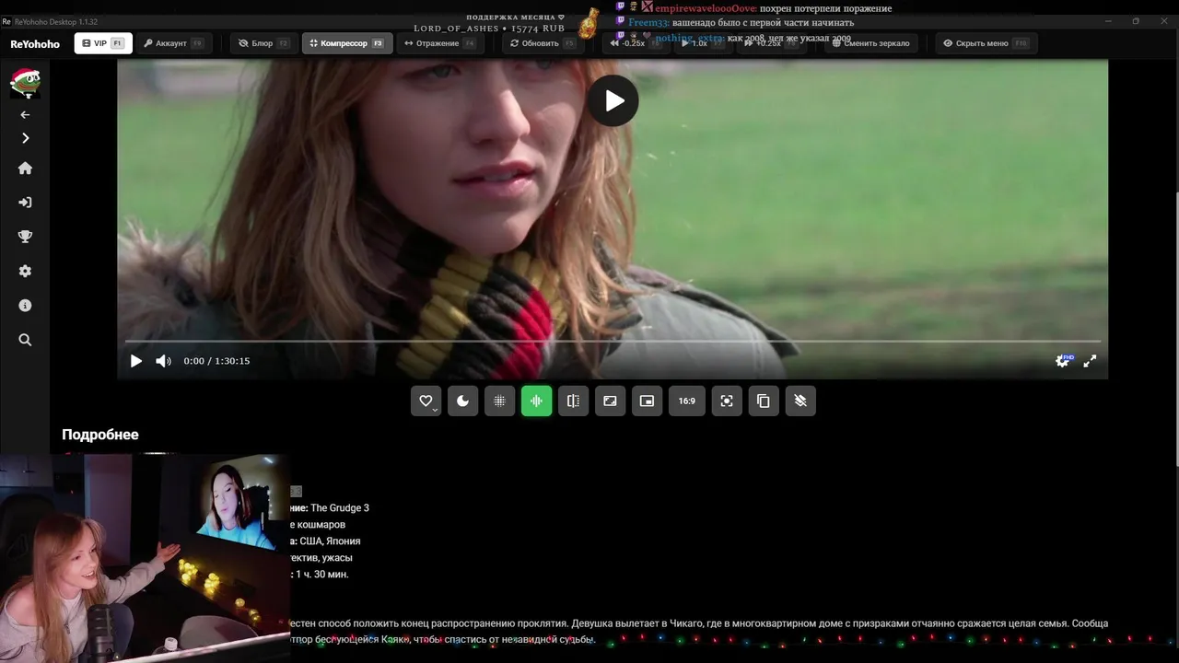Click the frog avatar in the sidebar

click(25, 82)
